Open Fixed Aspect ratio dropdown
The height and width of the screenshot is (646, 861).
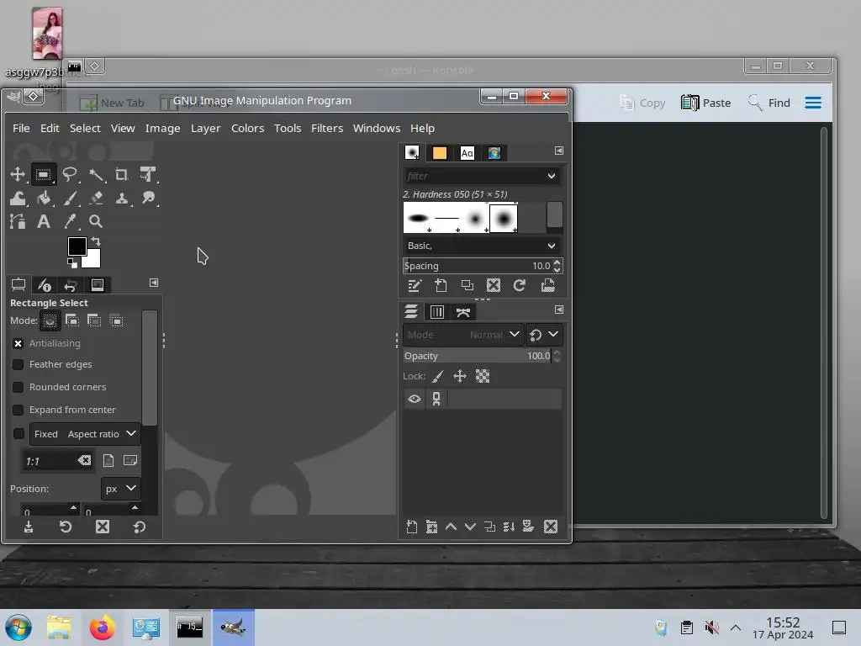[x=85, y=434]
